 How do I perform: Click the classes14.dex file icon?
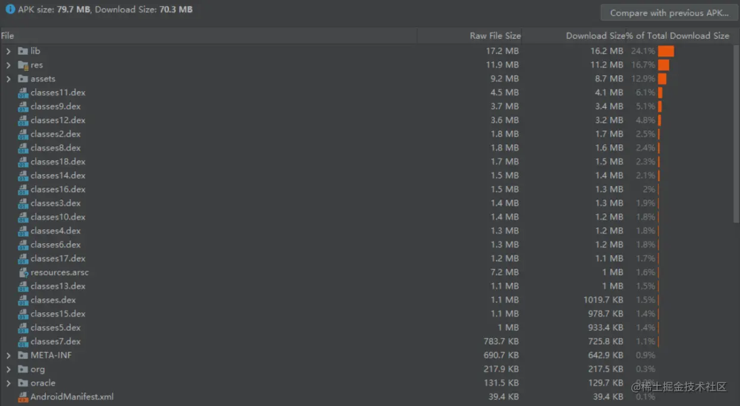coord(23,175)
